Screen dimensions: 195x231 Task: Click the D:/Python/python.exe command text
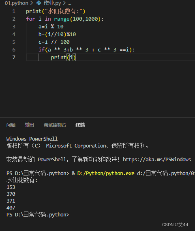pos(106,173)
